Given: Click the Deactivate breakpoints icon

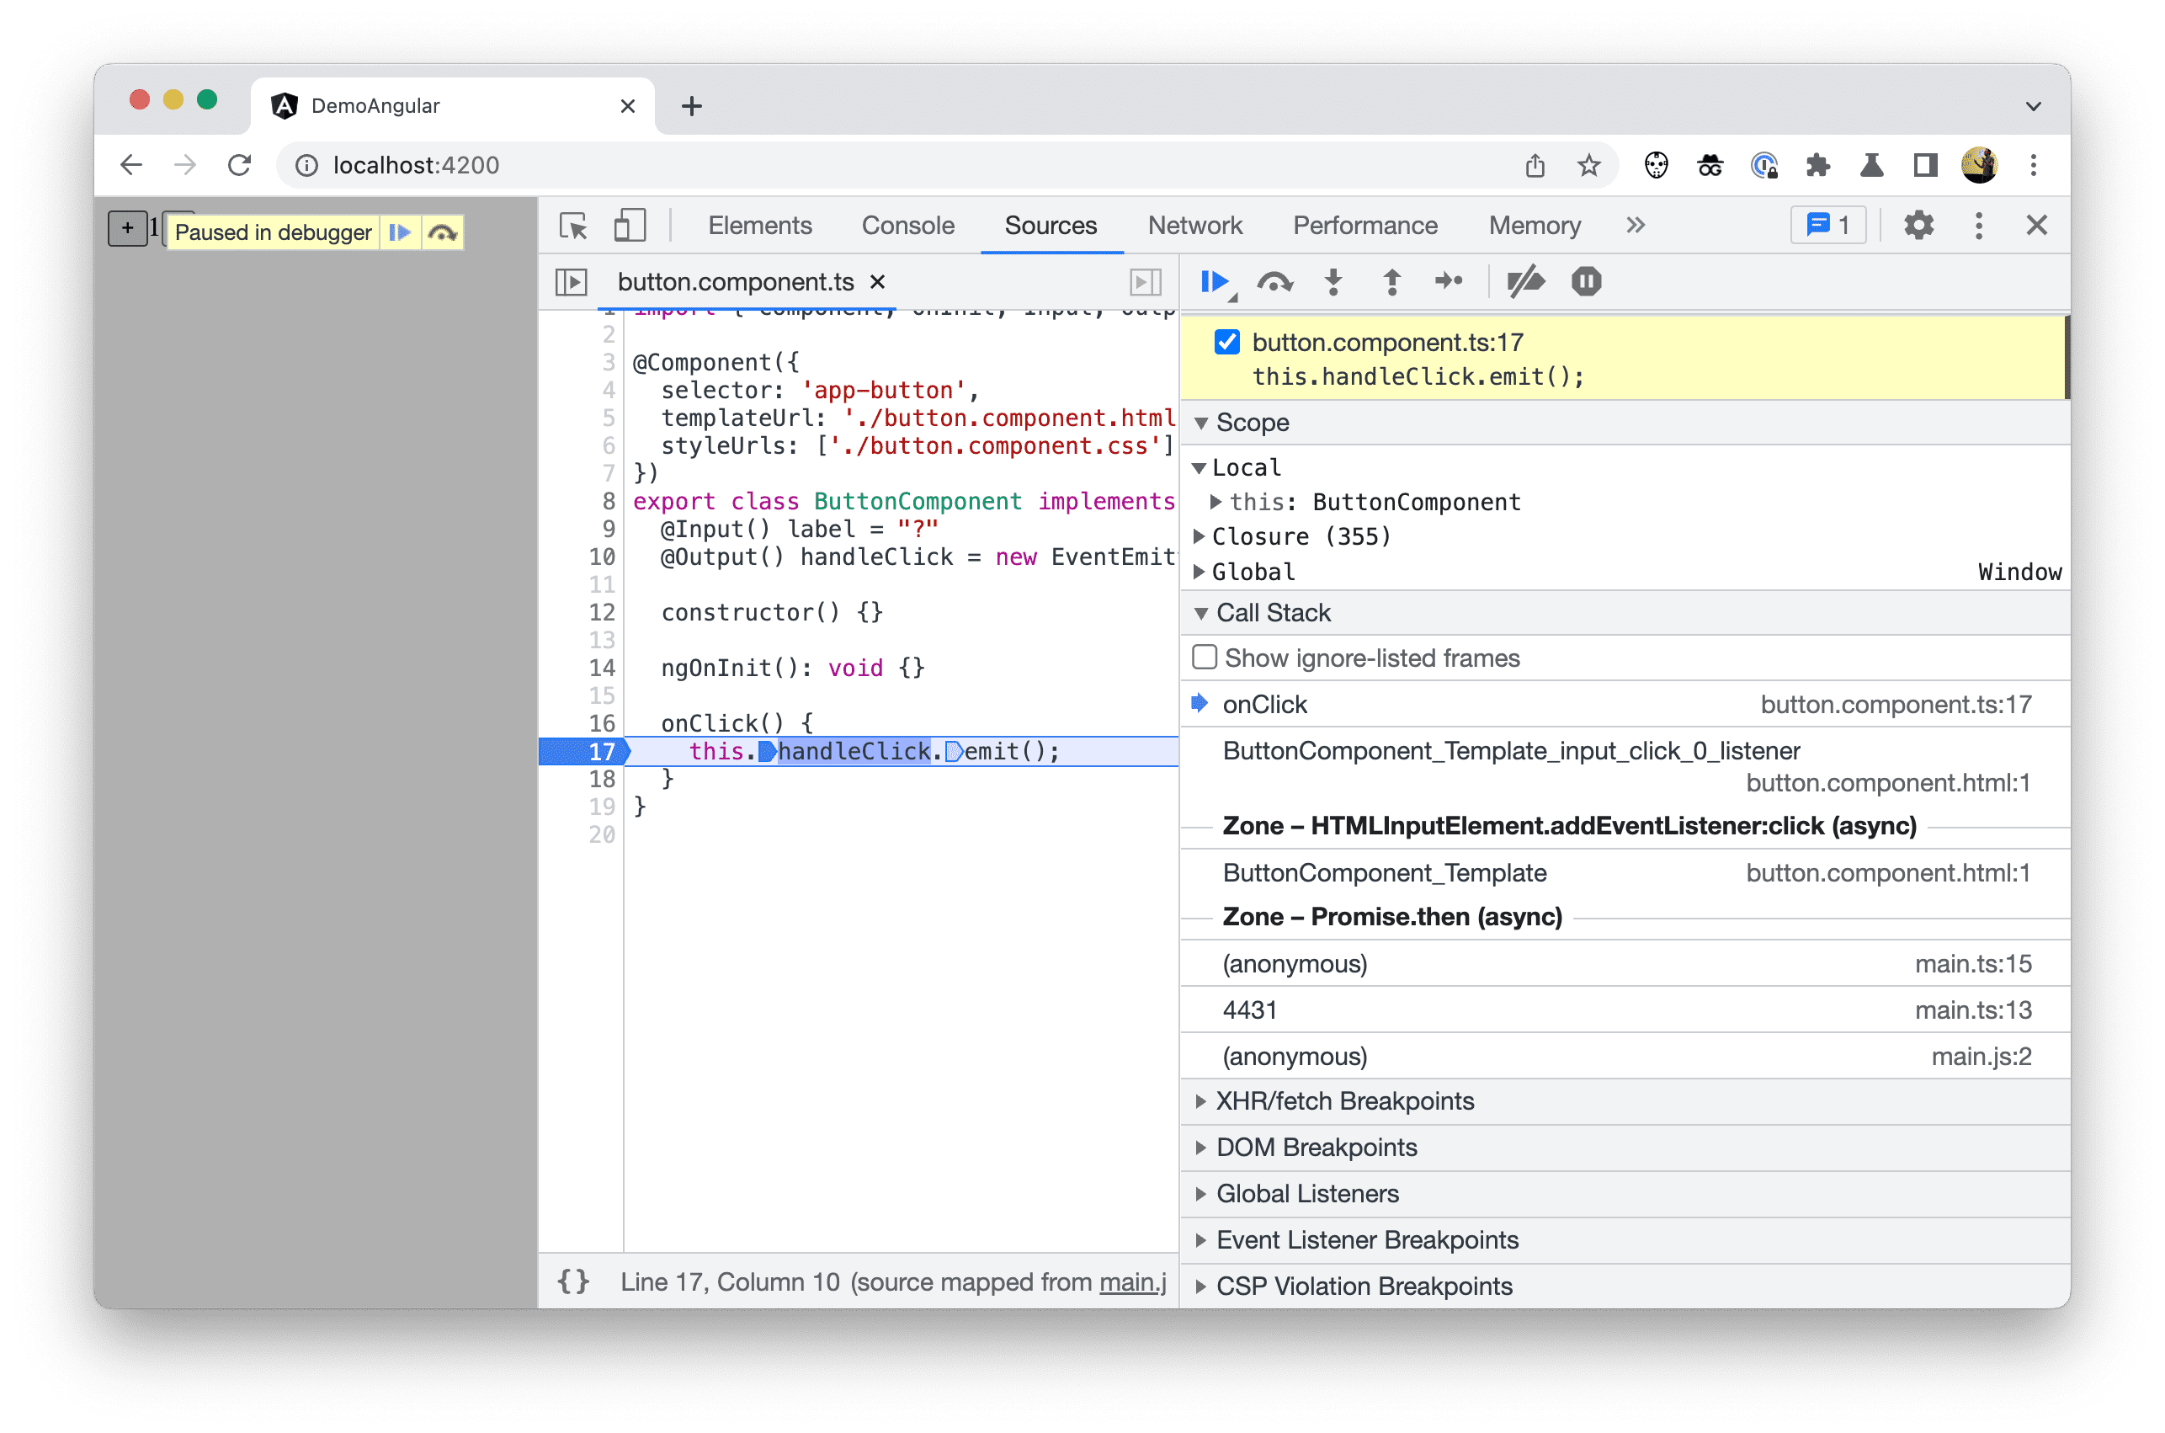Looking at the screenshot, I should point(1522,281).
